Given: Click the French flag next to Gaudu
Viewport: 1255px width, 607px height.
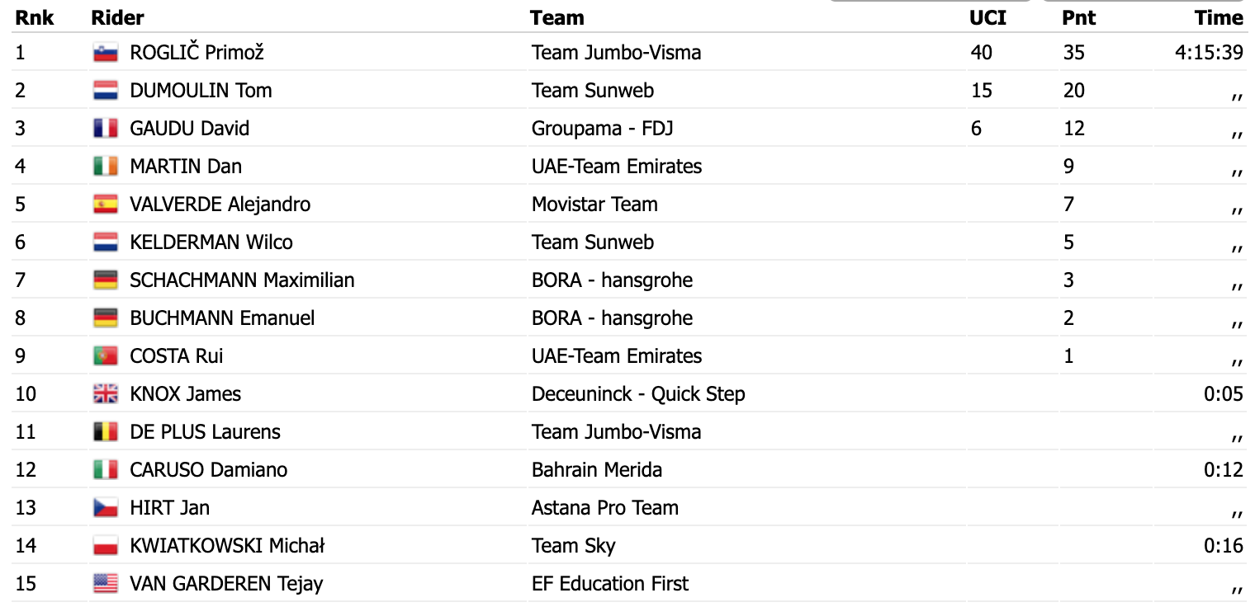Looking at the screenshot, I should (x=106, y=129).
